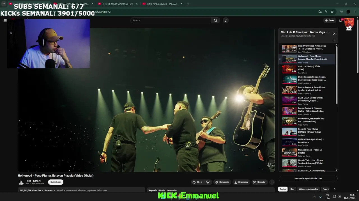Open the Peso Pluma channel avatar
The image size is (359, 201).
pyautogui.click(x=21, y=183)
